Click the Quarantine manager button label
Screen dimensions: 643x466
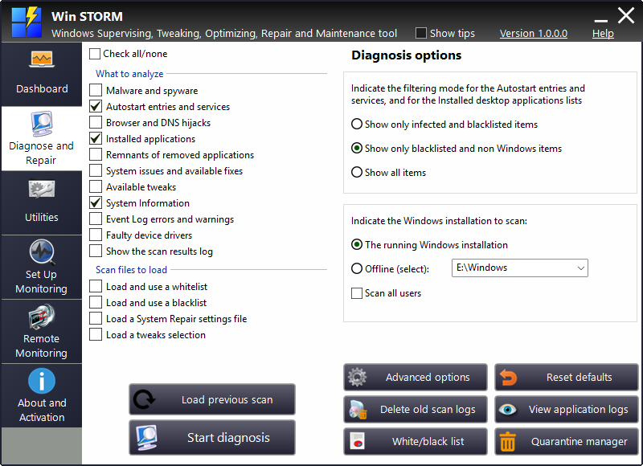[x=579, y=441]
